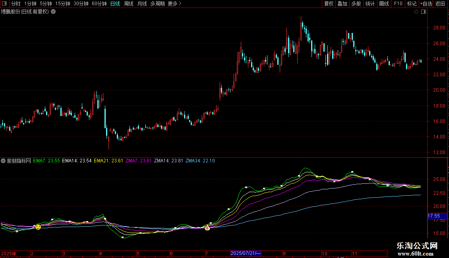Click the ZMA14: 23.81 indicator value
This screenshot has height=258, width=449.
[x=168, y=161]
